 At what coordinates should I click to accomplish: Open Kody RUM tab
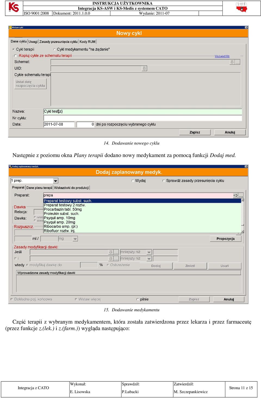[87, 42]
